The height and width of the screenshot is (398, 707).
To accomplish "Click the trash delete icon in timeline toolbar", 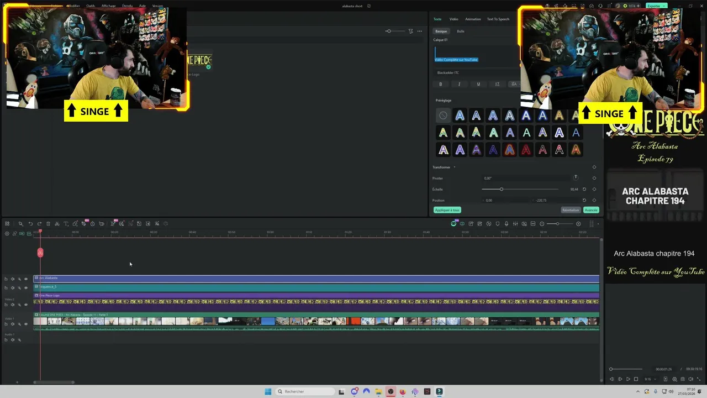I will coord(48,224).
